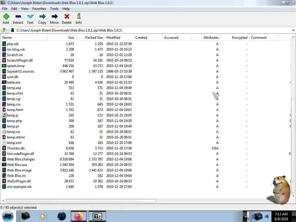This screenshot has width=296, height=222.
Task: Click the red Delete X icon
Action: click(67, 16)
